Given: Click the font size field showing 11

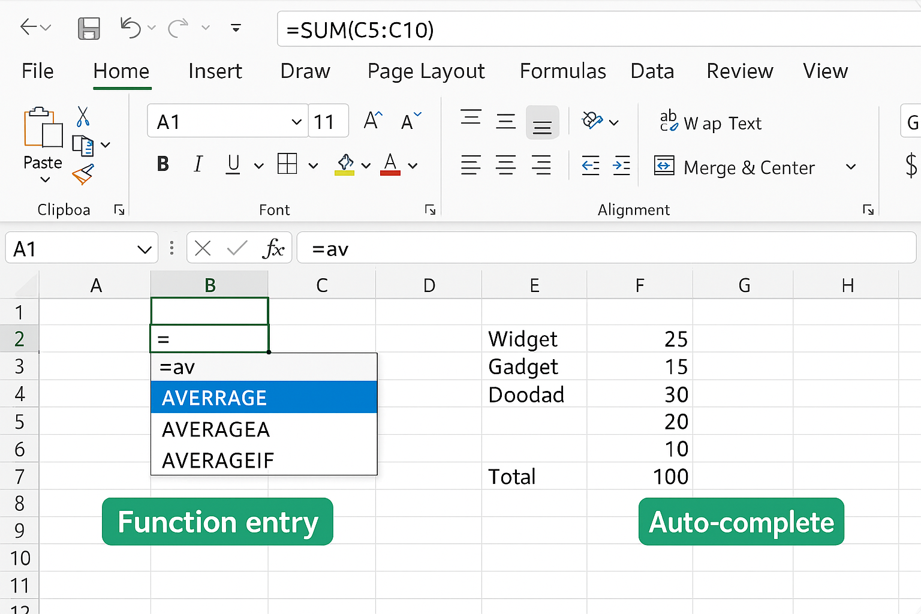Looking at the screenshot, I should (x=329, y=122).
